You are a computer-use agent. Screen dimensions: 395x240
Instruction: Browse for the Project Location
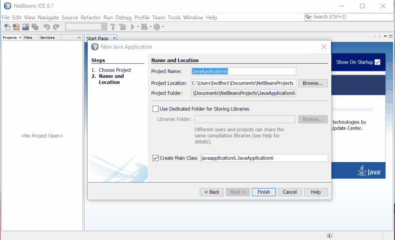(x=313, y=83)
